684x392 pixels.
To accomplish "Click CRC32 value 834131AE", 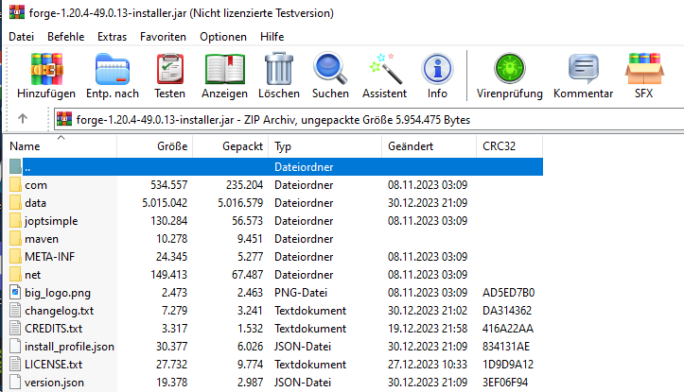I will pyautogui.click(x=506, y=347).
